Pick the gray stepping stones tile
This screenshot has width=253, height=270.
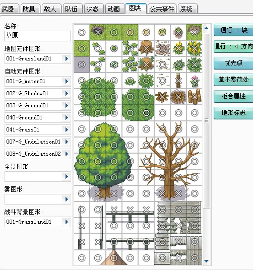[162, 48]
